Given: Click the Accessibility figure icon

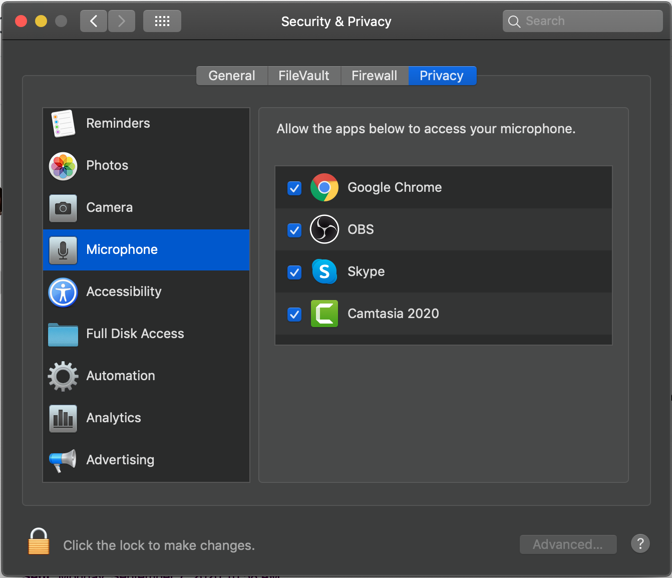Looking at the screenshot, I should coord(63,292).
